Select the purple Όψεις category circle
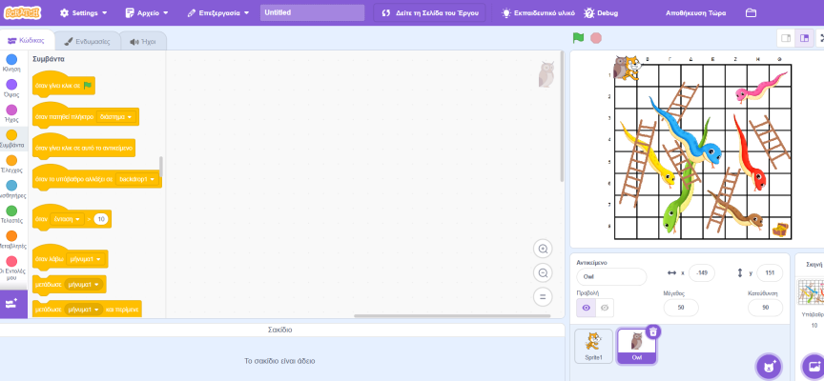 [x=11, y=85]
